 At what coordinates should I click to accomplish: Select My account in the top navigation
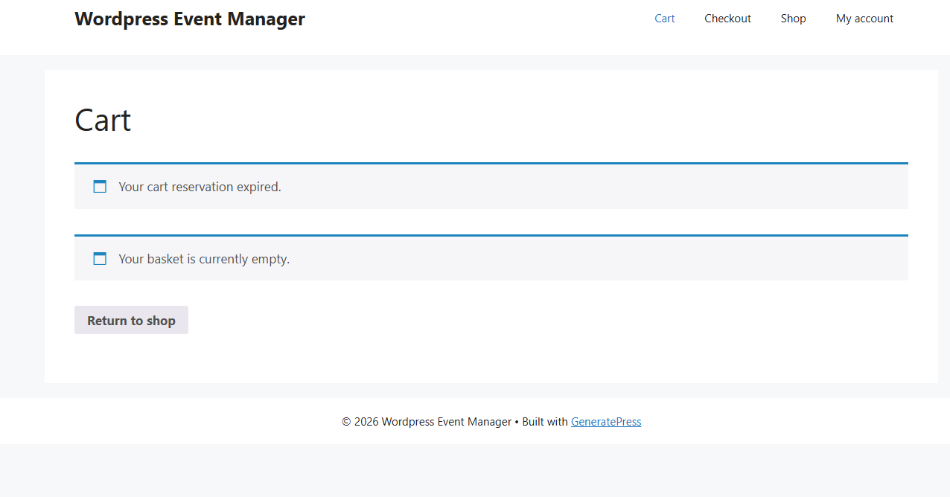point(864,19)
